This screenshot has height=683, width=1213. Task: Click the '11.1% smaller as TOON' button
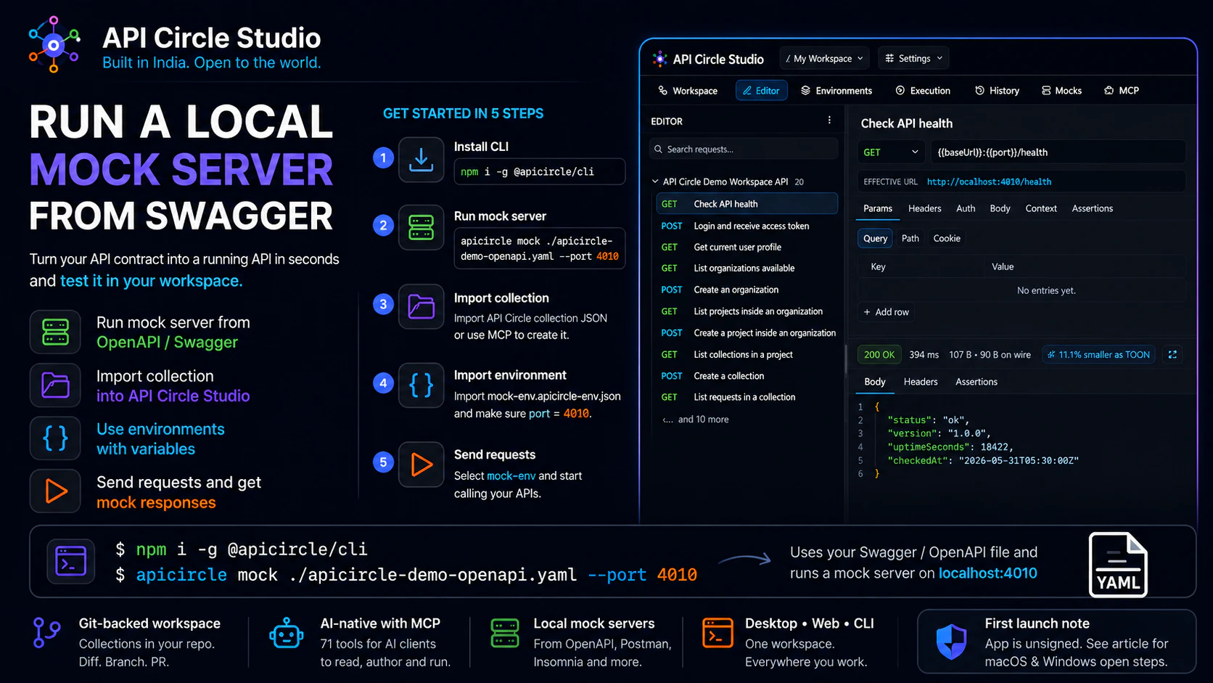tap(1098, 354)
